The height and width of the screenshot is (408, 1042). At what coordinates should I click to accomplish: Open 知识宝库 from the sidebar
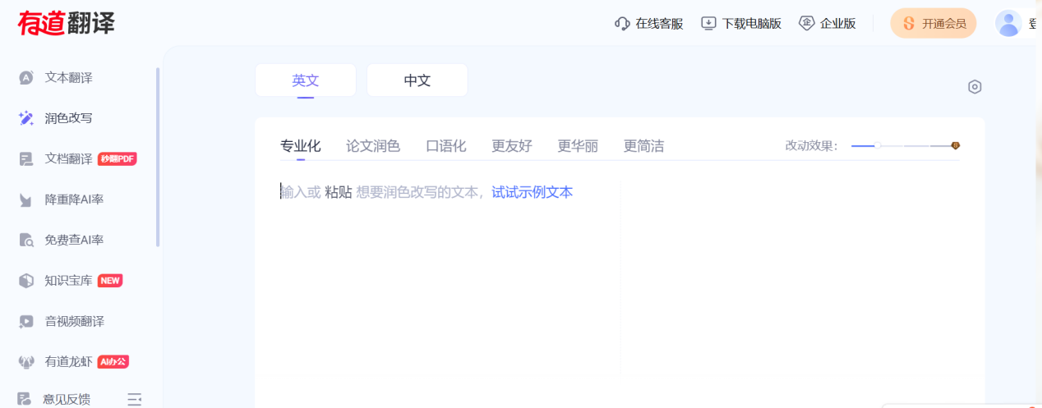tap(69, 281)
